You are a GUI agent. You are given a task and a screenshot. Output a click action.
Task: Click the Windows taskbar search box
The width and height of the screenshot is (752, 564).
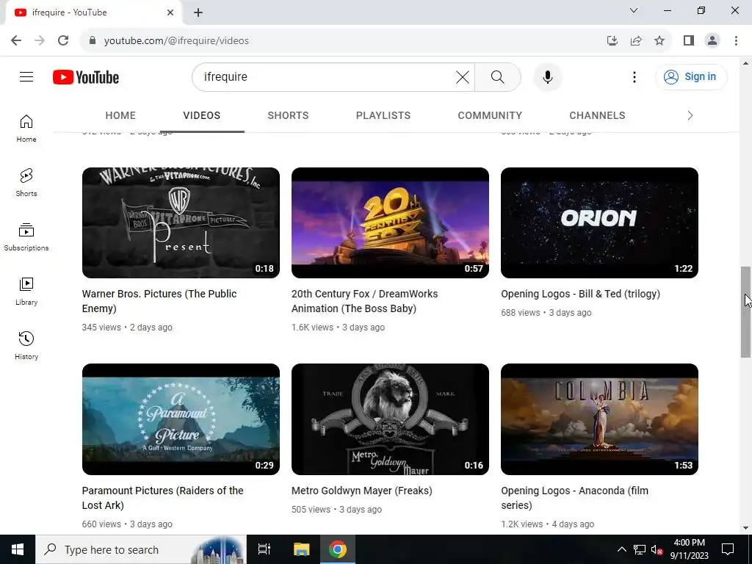coord(141,549)
